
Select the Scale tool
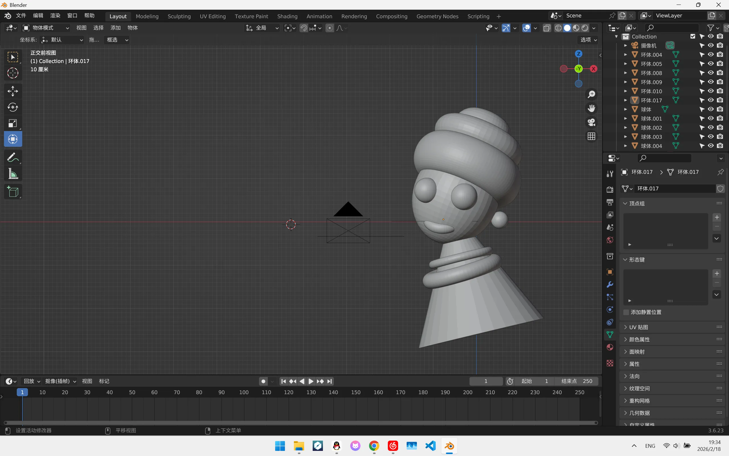click(13, 123)
